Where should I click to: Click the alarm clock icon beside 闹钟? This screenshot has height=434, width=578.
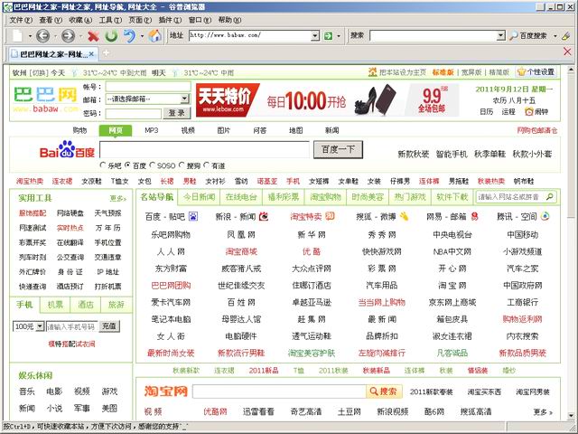pyautogui.click(x=529, y=111)
